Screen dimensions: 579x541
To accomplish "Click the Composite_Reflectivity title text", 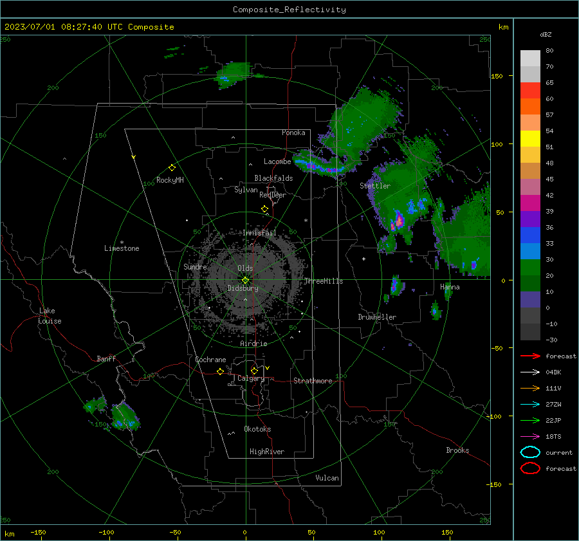I will click(289, 10).
